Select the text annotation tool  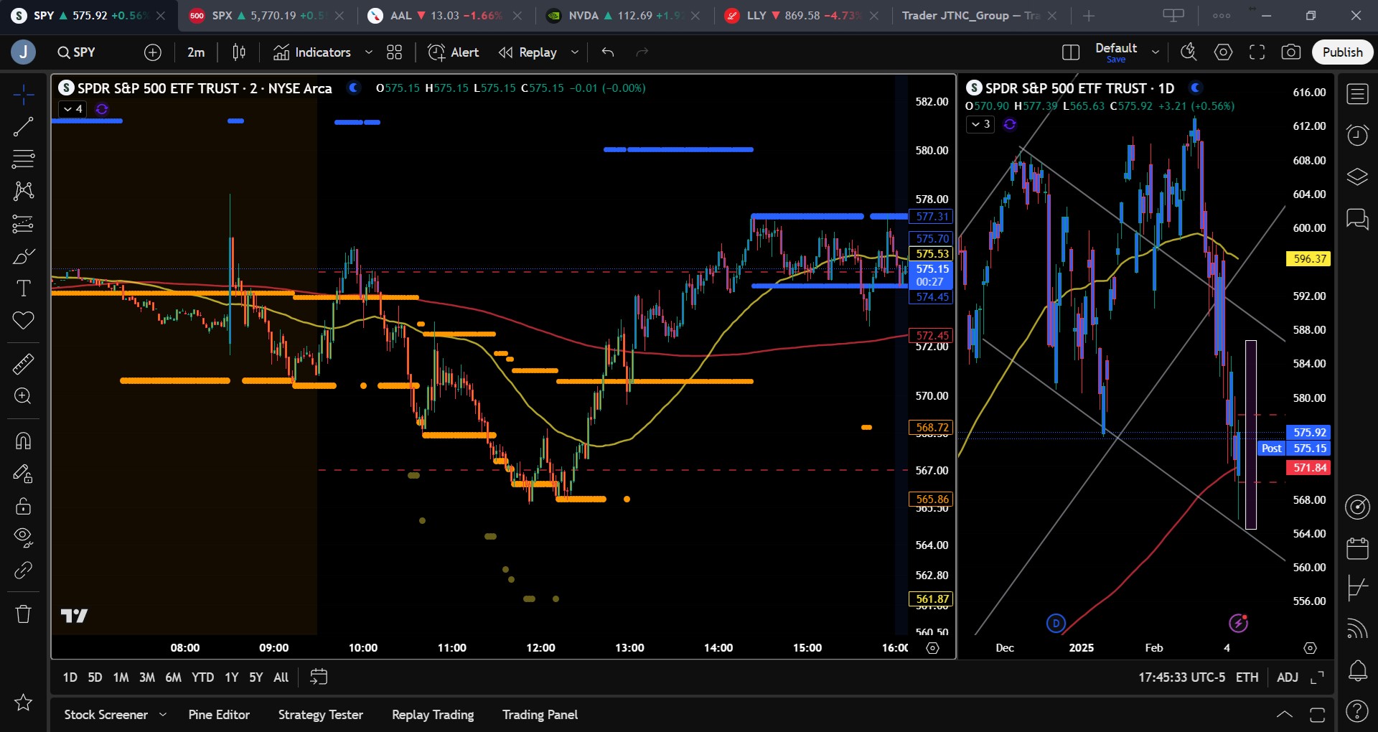tap(23, 288)
